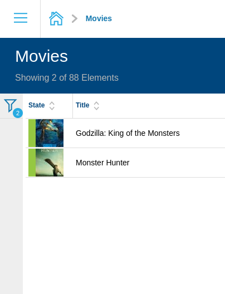
Task: Open the Movies breadcrumb link
Action: tap(99, 18)
